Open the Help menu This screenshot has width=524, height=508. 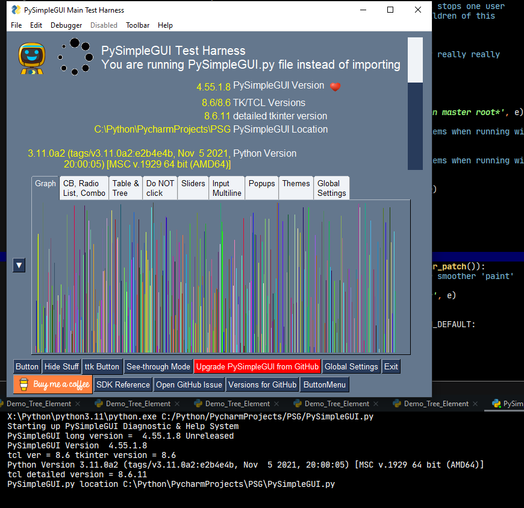165,25
